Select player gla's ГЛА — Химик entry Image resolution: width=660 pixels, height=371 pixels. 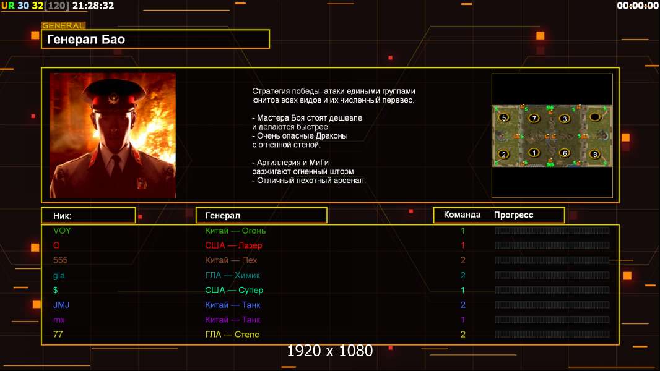232,276
